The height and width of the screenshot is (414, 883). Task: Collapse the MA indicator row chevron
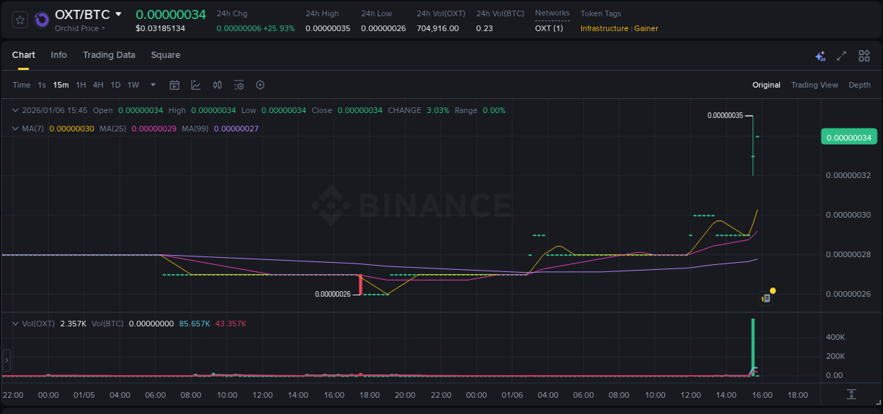(x=14, y=129)
